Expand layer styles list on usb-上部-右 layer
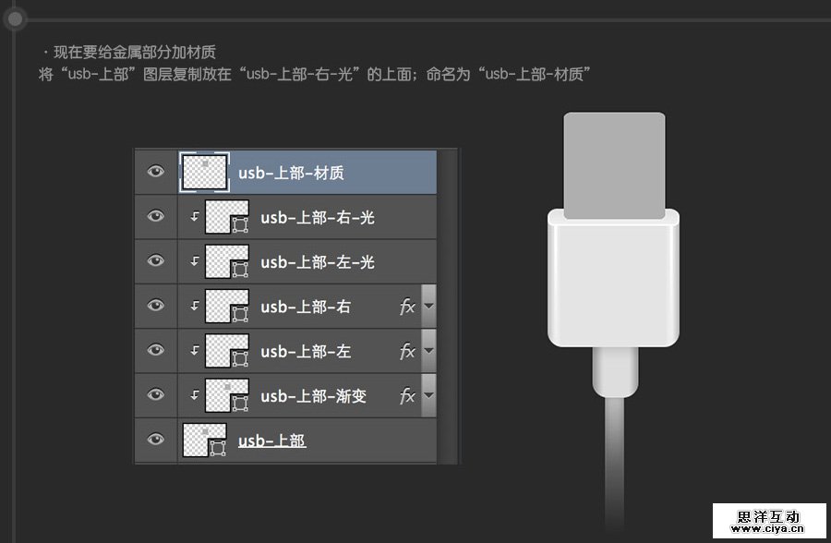 coord(427,307)
